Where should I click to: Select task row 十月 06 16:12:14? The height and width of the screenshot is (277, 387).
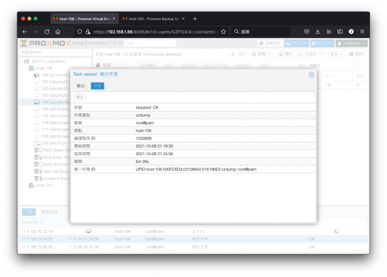tap(193, 231)
